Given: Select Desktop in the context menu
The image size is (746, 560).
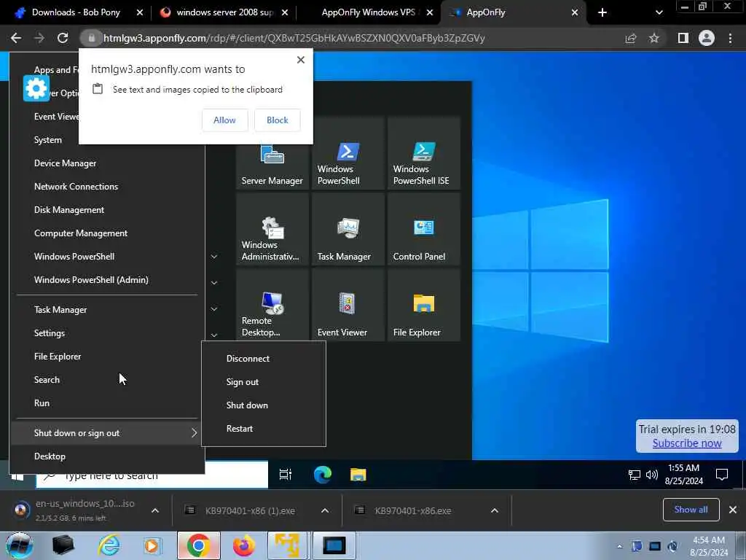Looking at the screenshot, I should pyautogui.click(x=107, y=456).
